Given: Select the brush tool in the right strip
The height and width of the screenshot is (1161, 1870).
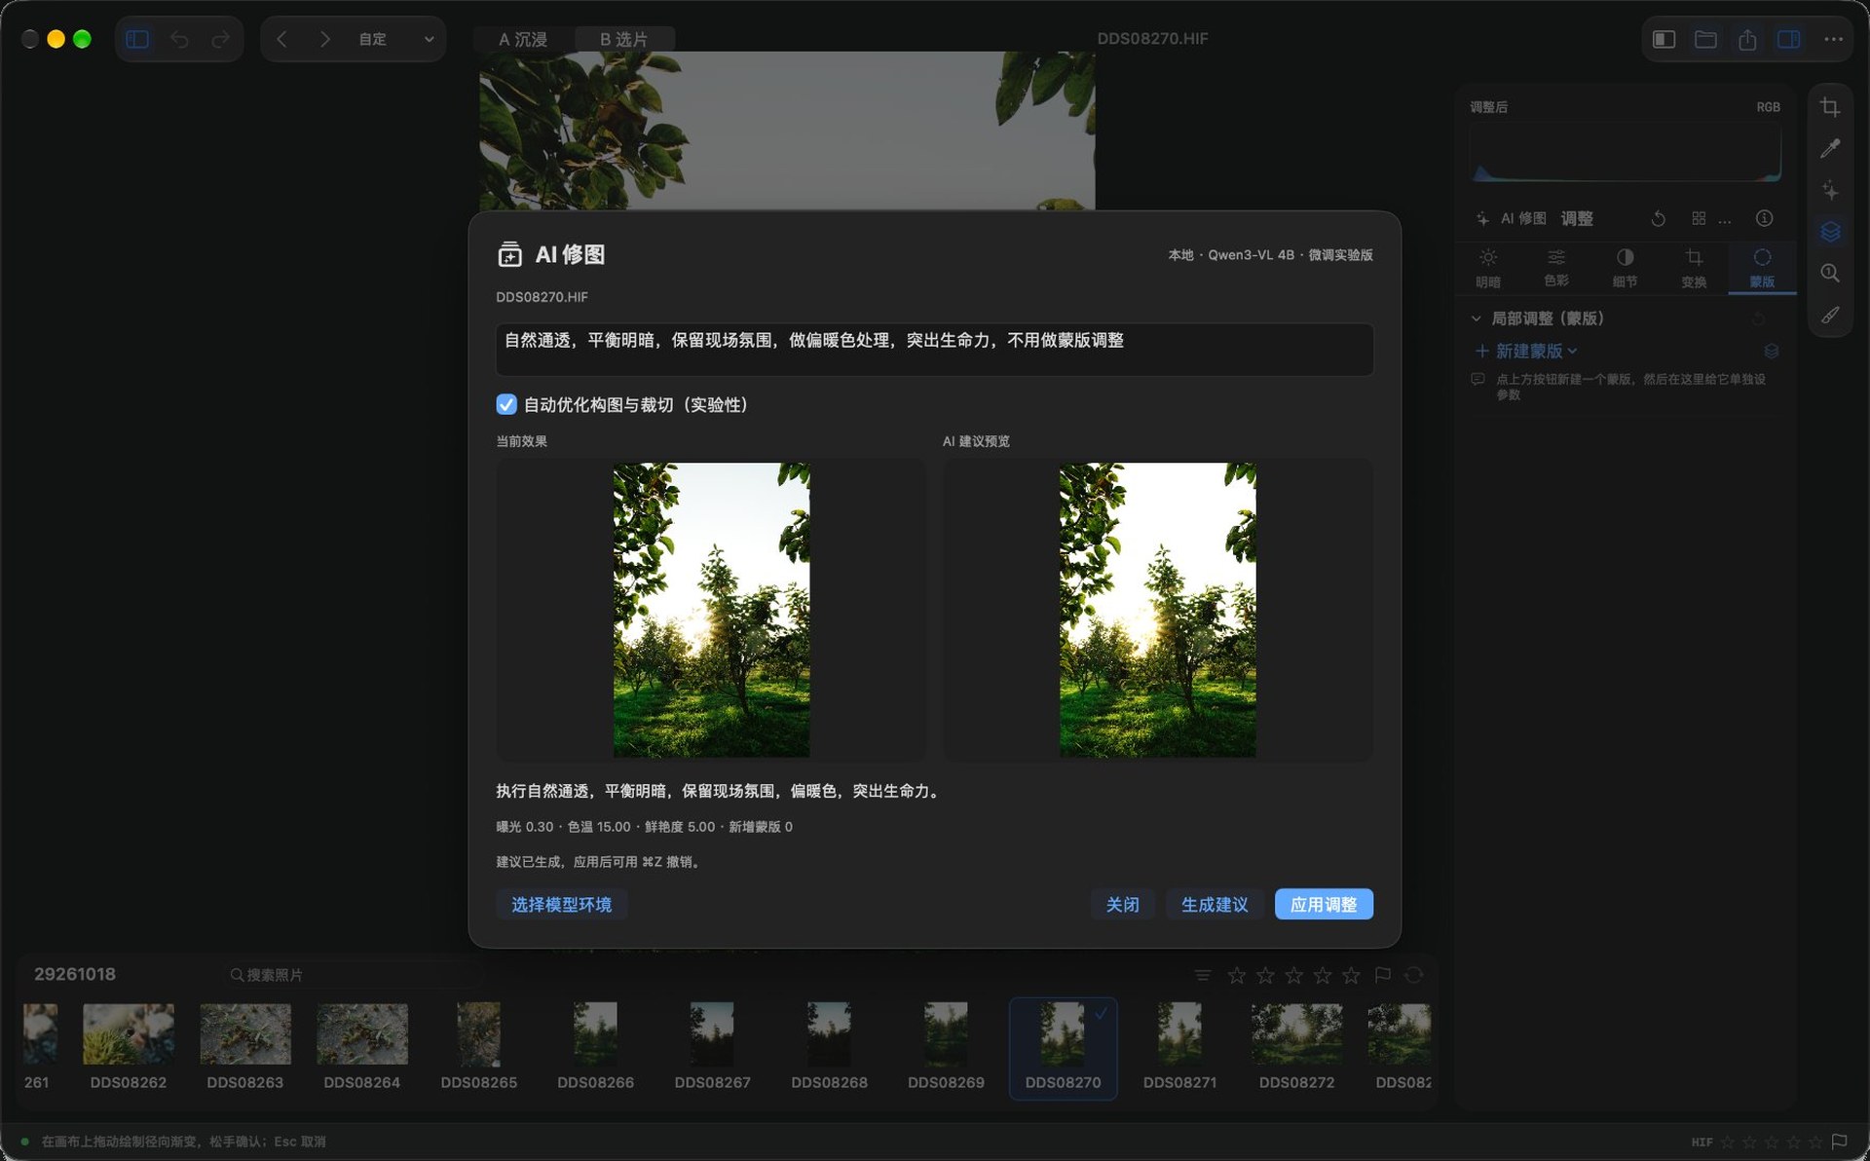Looking at the screenshot, I should click(1830, 315).
